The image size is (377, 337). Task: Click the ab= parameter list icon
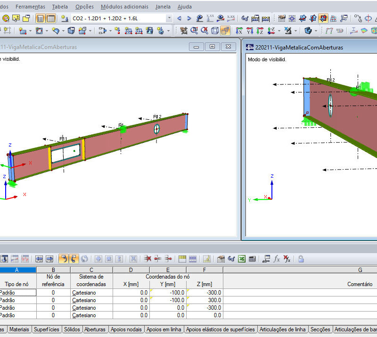[266, 259]
